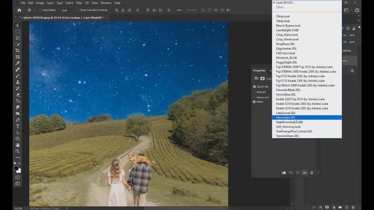Viewport: 374px width, 210px height.
Task: Open the File menu
Action: coord(23,3)
